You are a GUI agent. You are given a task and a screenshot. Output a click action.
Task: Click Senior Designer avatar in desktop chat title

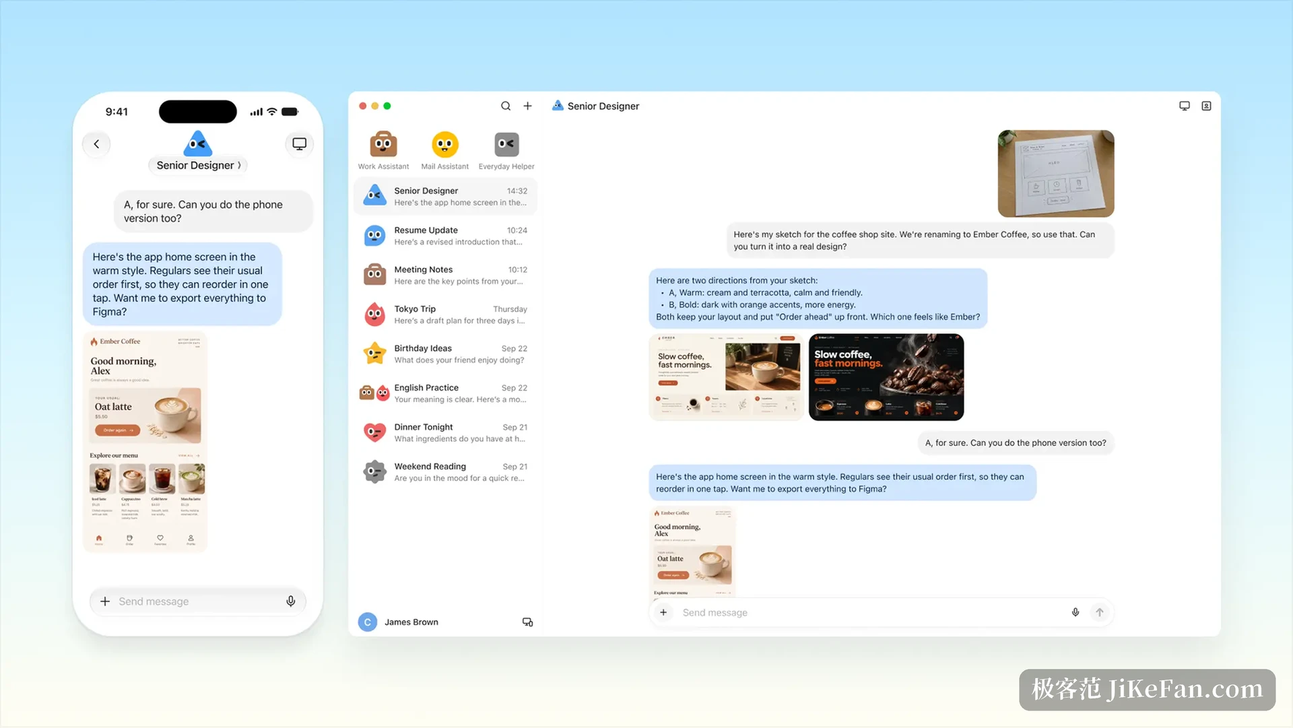(x=558, y=106)
